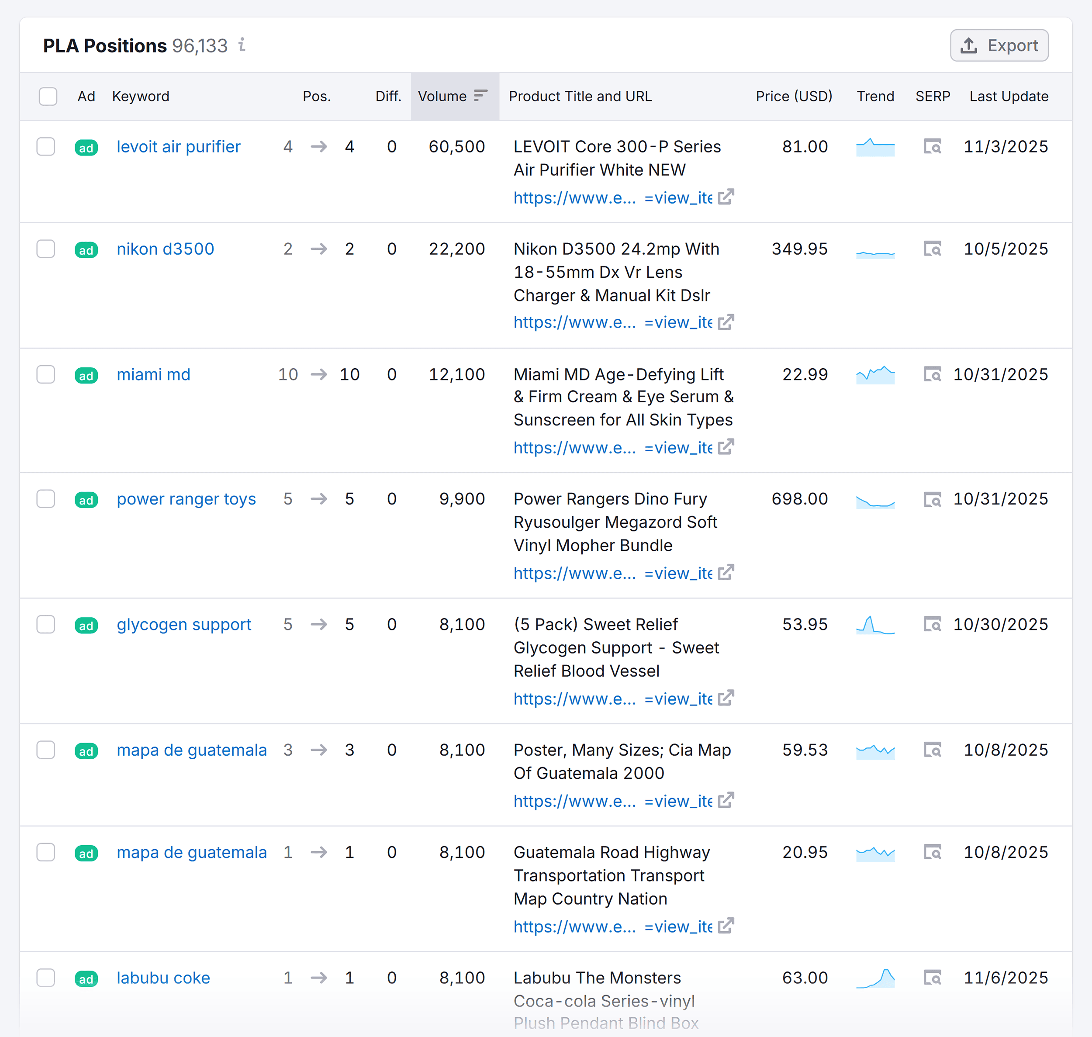Tick the checkbox next to labubu coke

click(x=46, y=978)
